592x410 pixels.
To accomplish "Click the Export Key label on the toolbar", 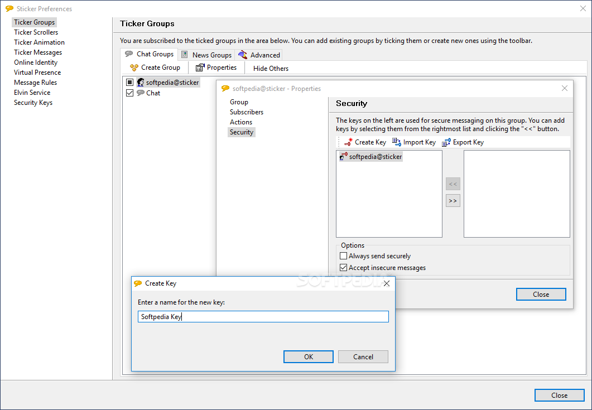I will click(x=468, y=142).
